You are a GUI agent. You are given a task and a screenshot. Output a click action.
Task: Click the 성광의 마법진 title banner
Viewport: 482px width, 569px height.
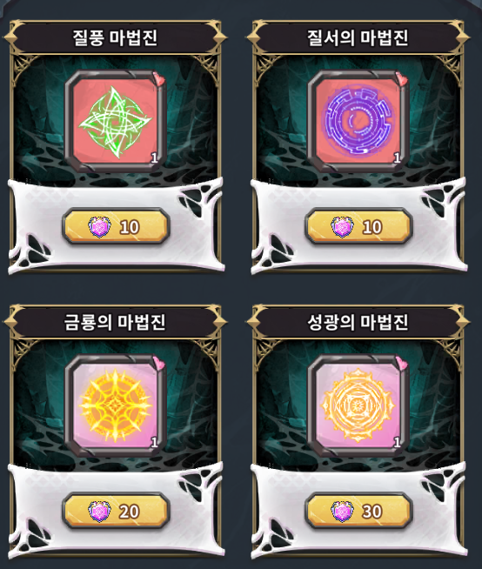pos(358,322)
